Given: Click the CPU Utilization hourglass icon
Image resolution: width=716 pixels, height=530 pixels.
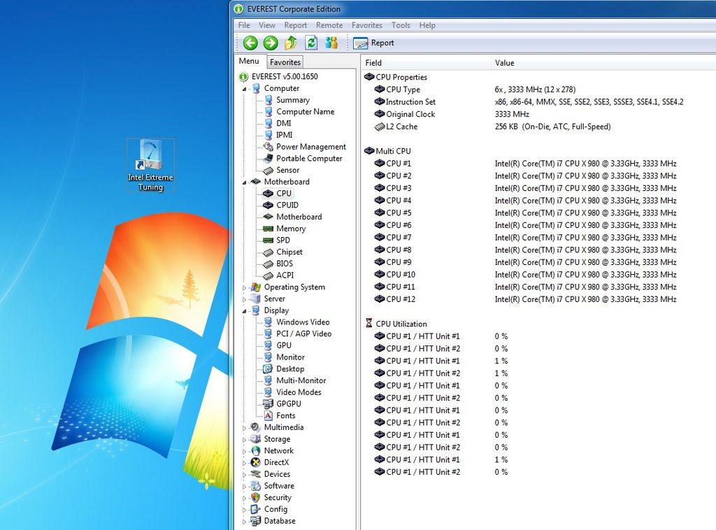Looking at the screenshot, I should (369, 323).
